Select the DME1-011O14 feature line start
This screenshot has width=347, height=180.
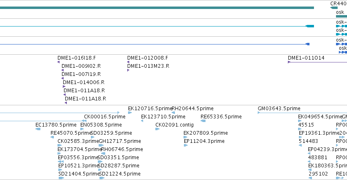(x=289, y=62)
